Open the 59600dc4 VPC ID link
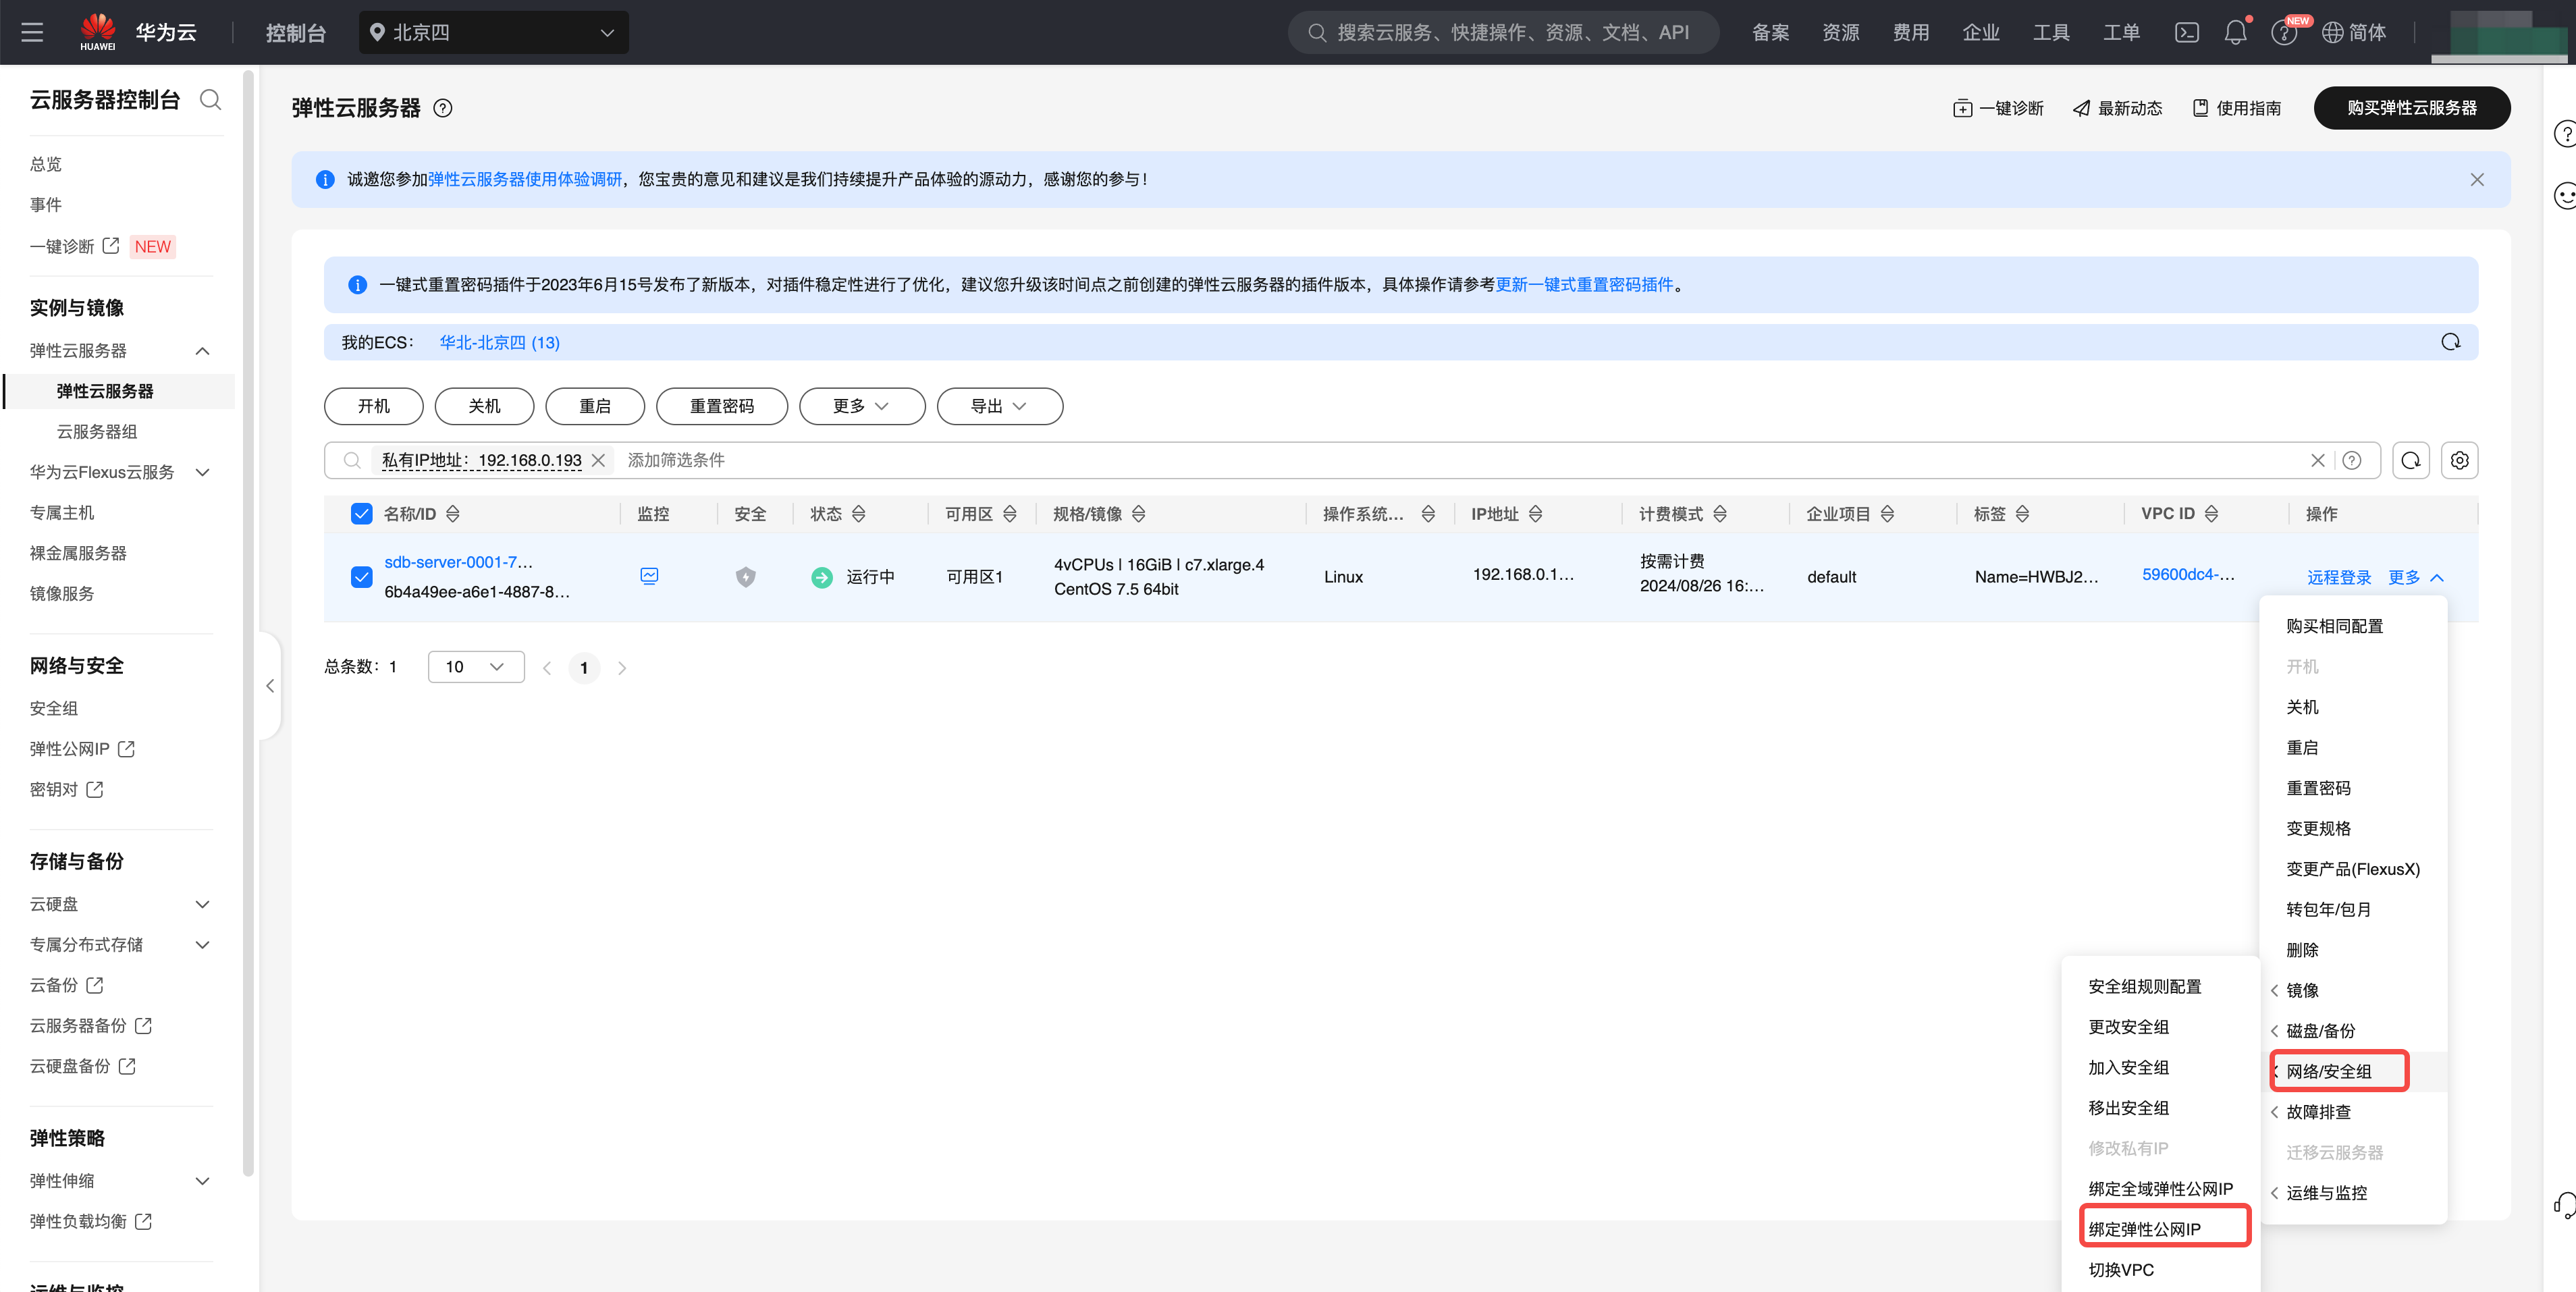Image resolution: width=2576 pixels, height=1292 pixels. (2187, 574)
